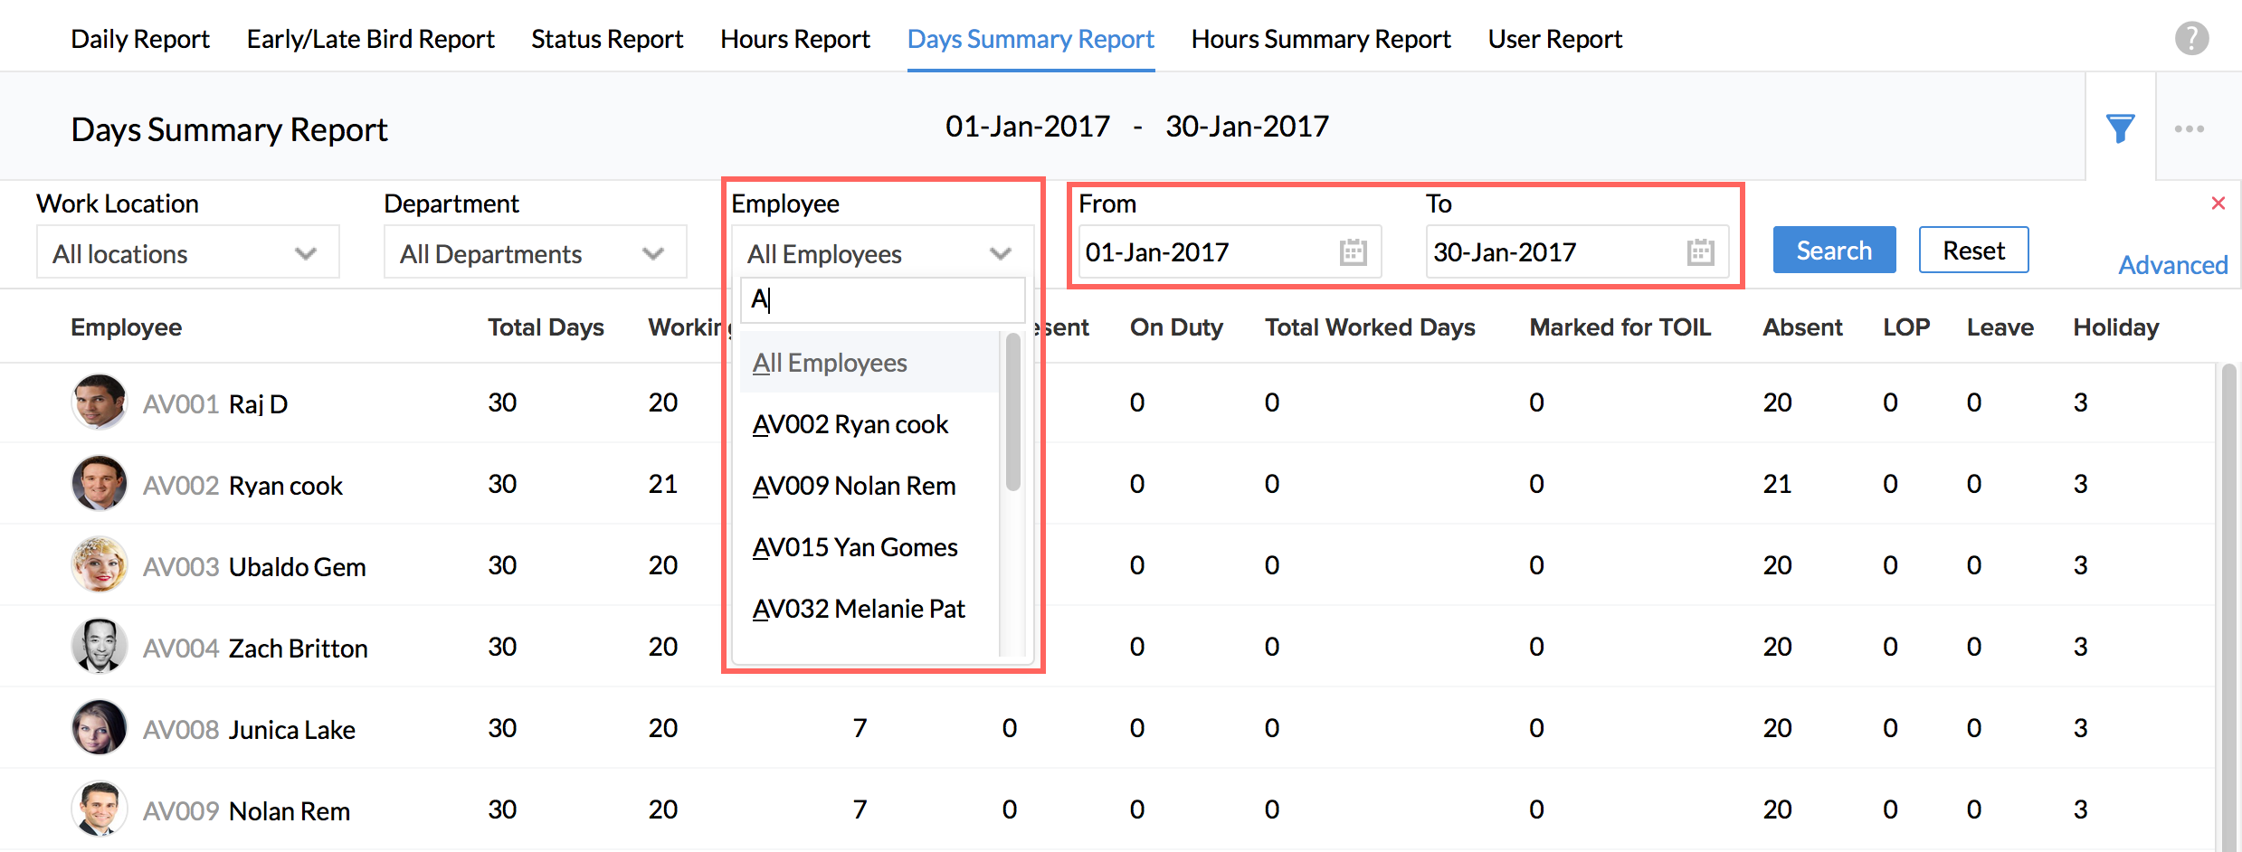Click the Reset button
The image size is (2242, 852).
1973,251
